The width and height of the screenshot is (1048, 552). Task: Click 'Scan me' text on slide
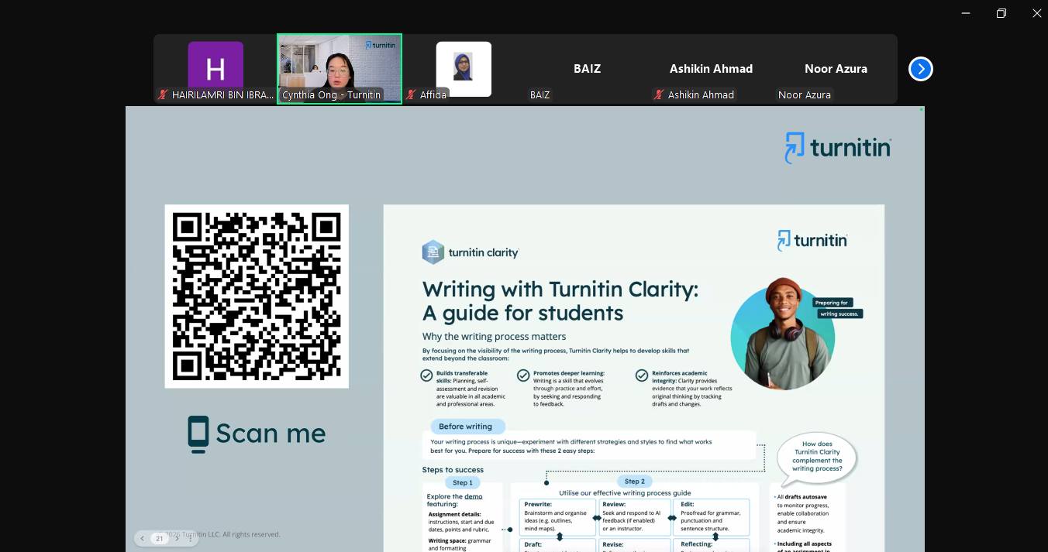[x=271, y=434]
